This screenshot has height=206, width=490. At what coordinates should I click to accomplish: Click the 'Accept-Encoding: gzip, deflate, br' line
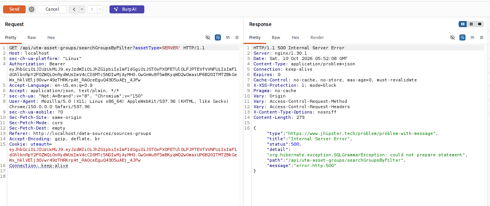[55, 139]
